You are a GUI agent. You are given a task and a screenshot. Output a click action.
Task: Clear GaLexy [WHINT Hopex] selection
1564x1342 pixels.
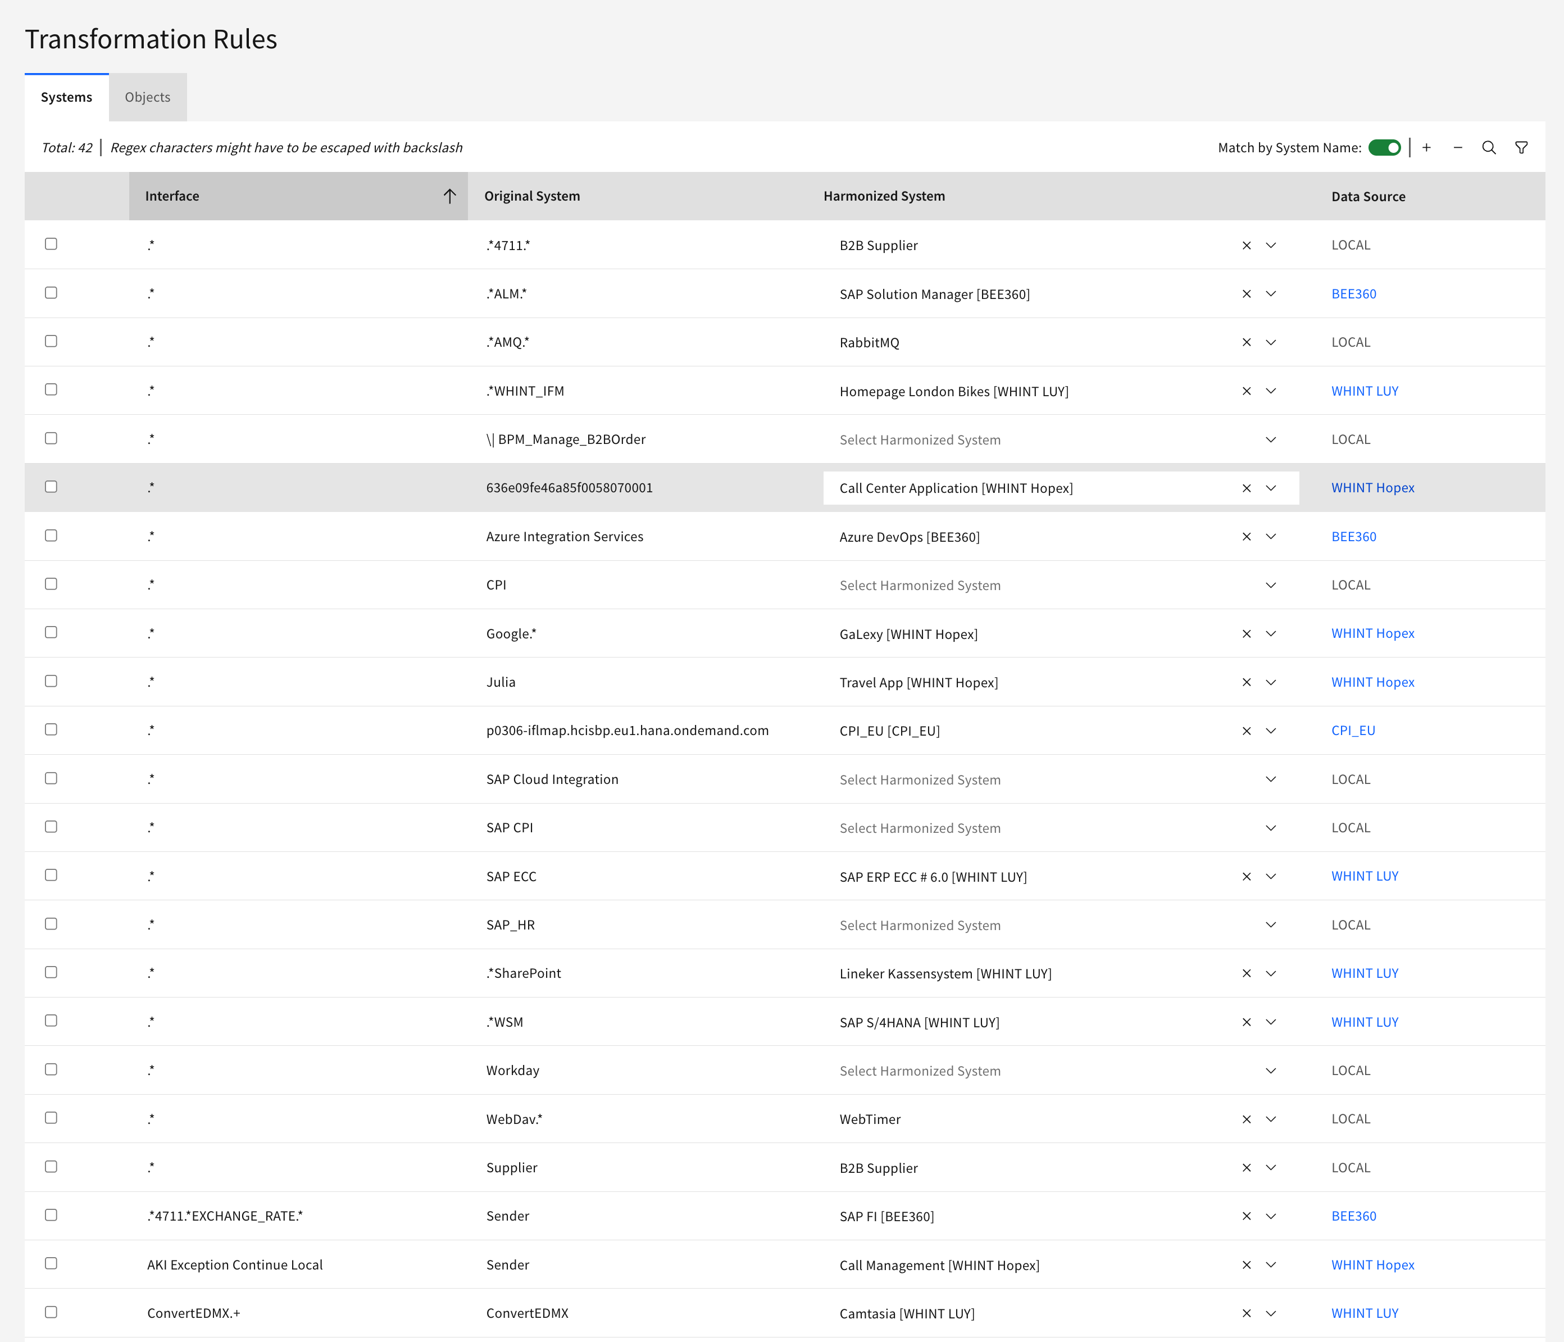pos(1246,633)
